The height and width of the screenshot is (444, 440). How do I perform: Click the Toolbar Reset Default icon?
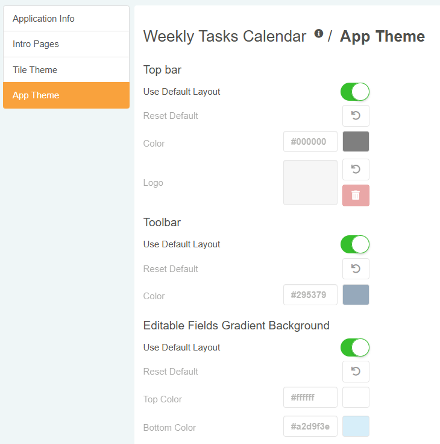tap(356, 269)
